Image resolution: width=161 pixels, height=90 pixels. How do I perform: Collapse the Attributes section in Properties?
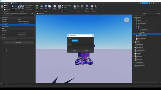[1, 38]
